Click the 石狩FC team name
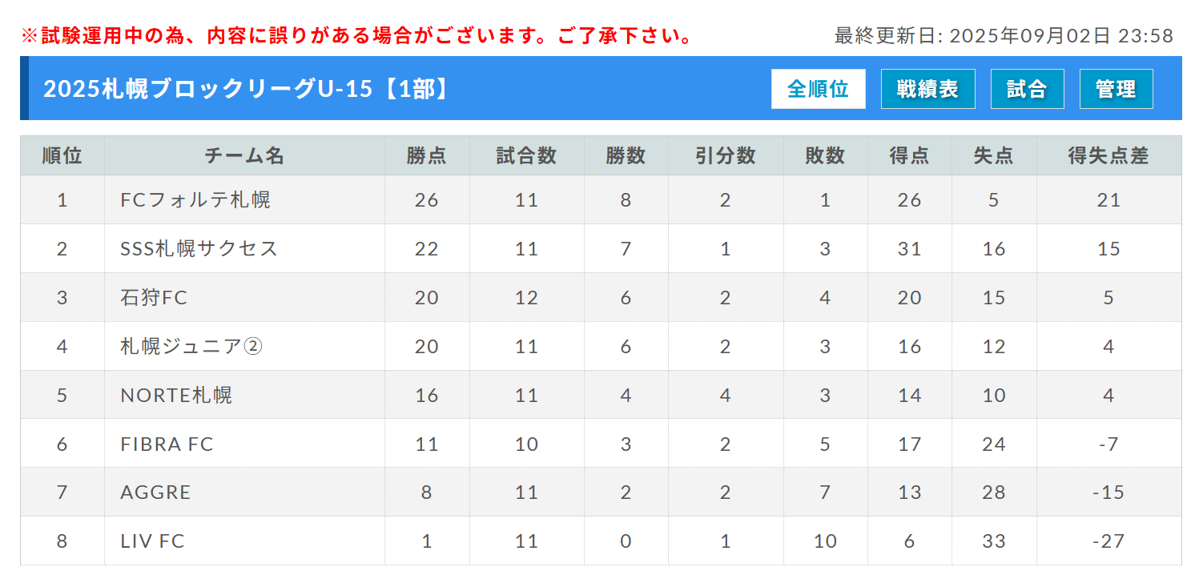The height and width of the screenshot is (583, 1191). click(x=154, y=297)
